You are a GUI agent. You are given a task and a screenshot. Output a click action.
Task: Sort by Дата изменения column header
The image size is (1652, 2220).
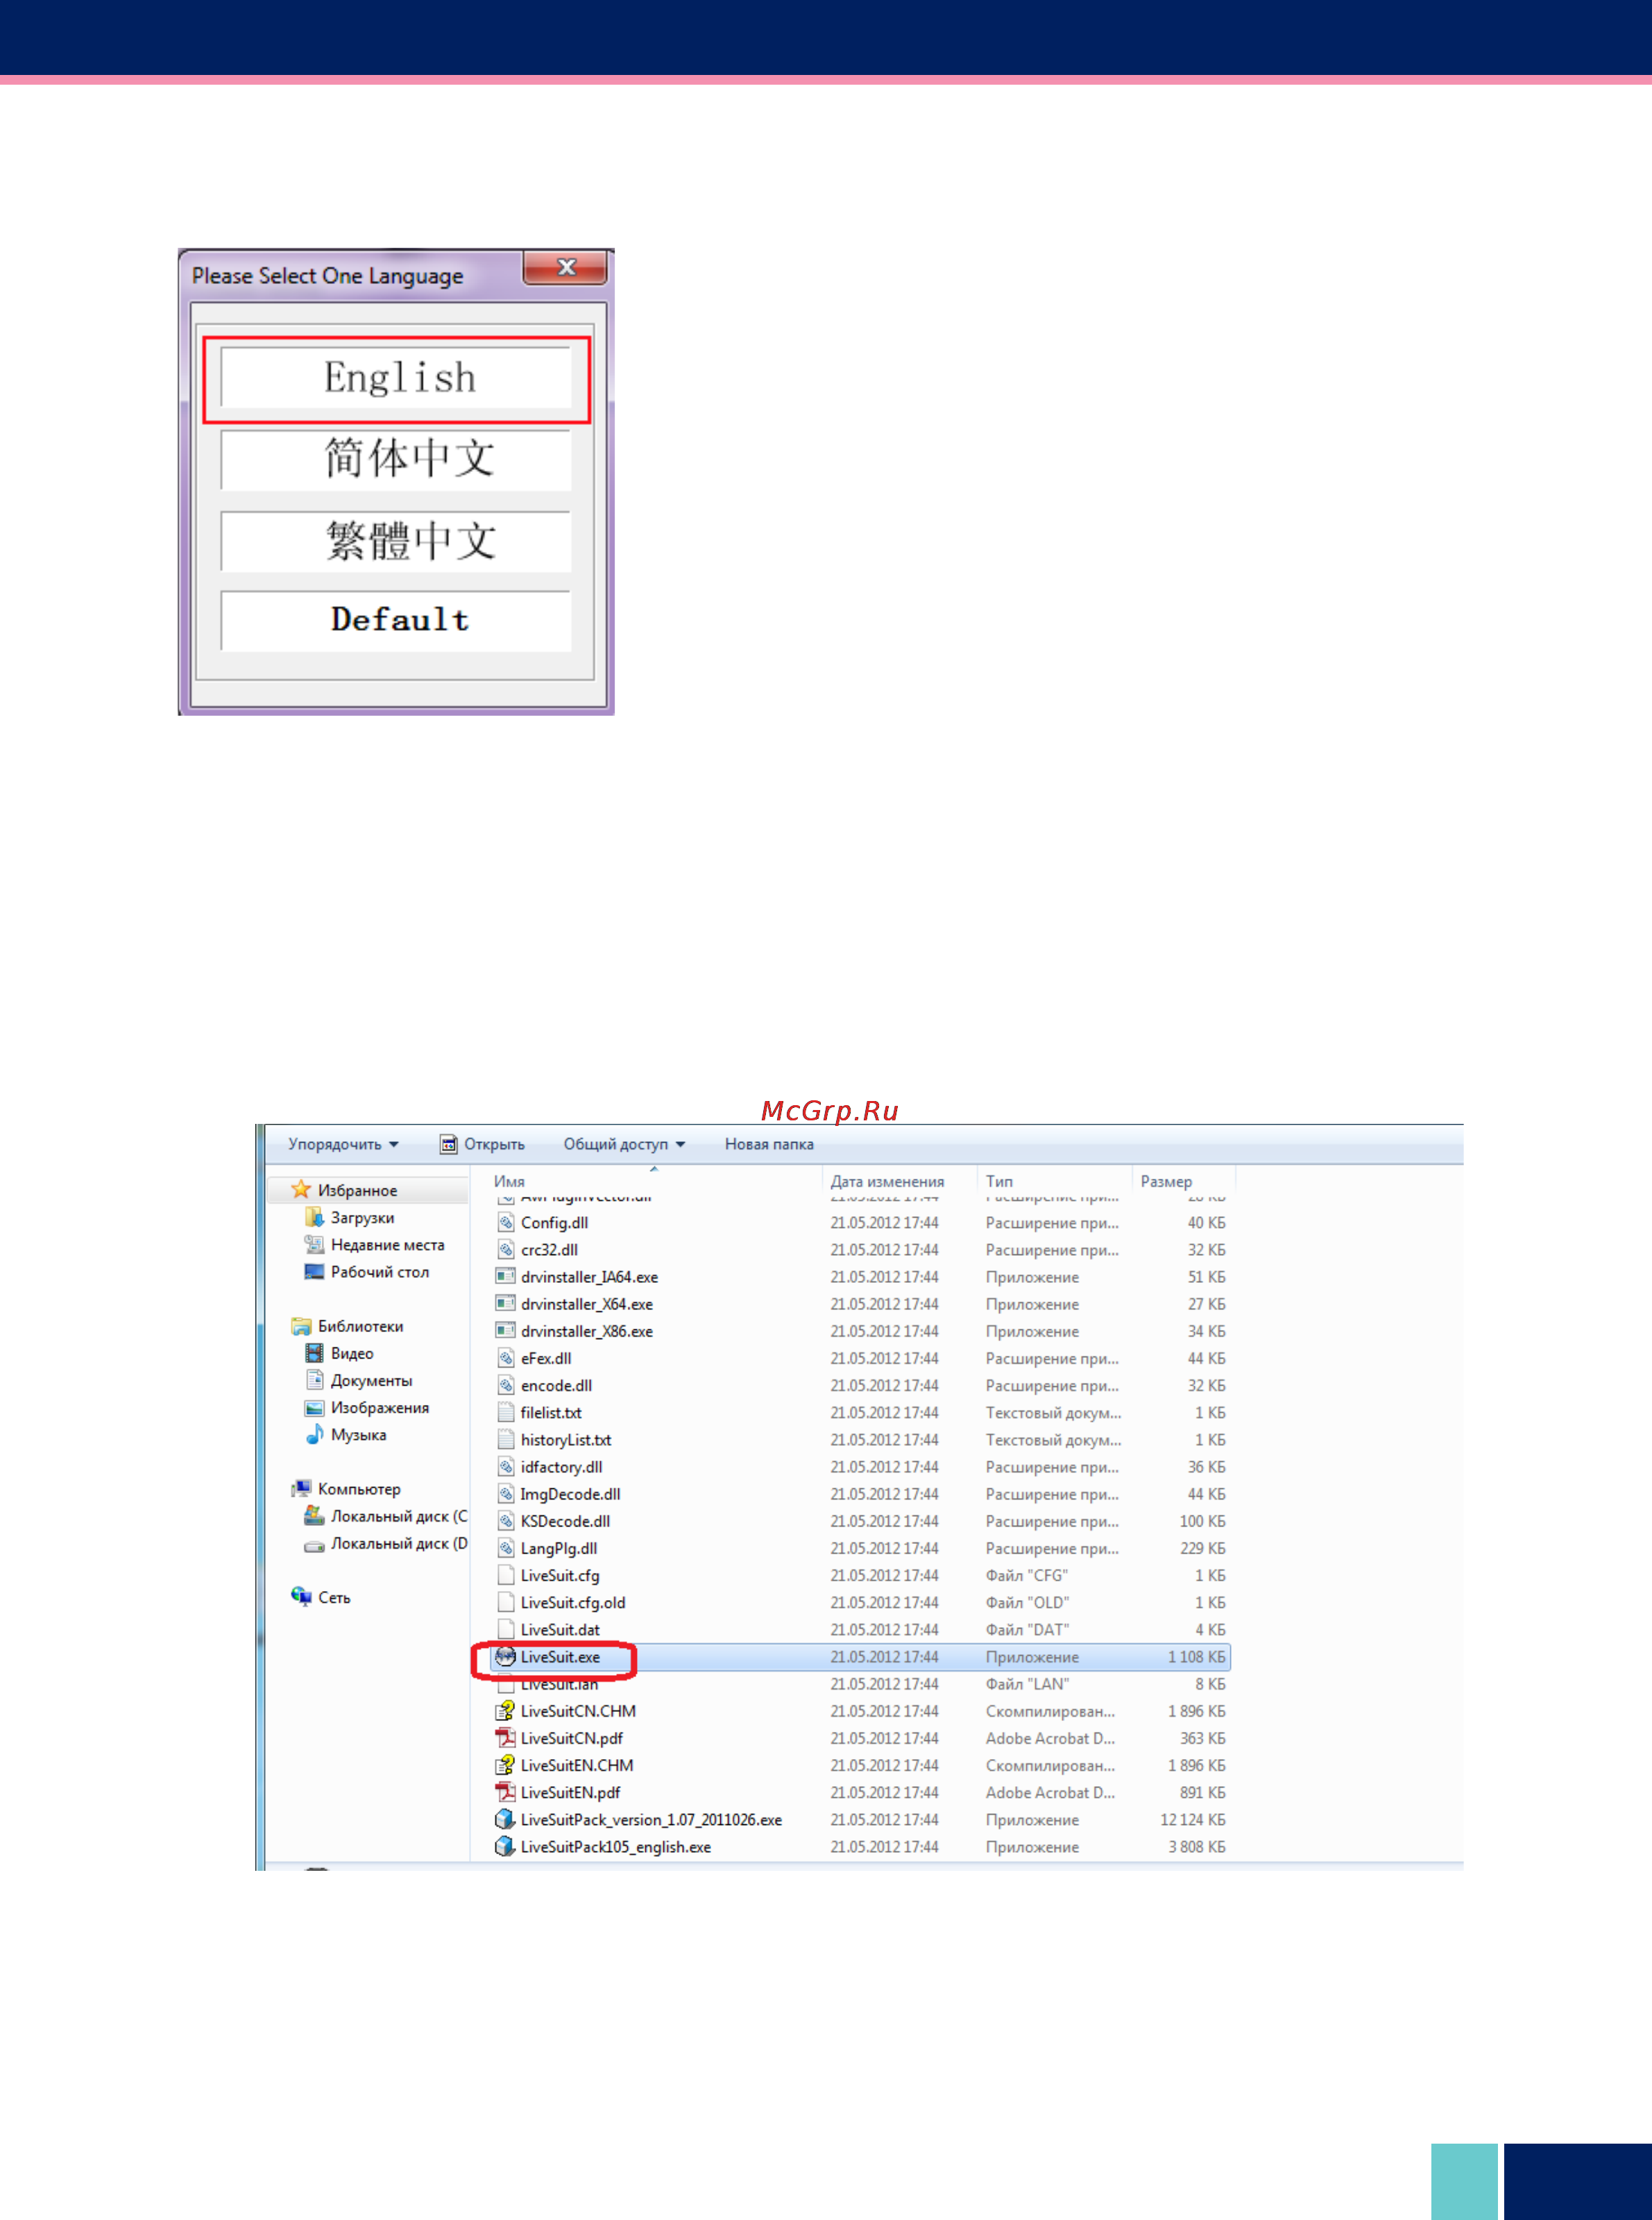click(x=887, y=1182)
